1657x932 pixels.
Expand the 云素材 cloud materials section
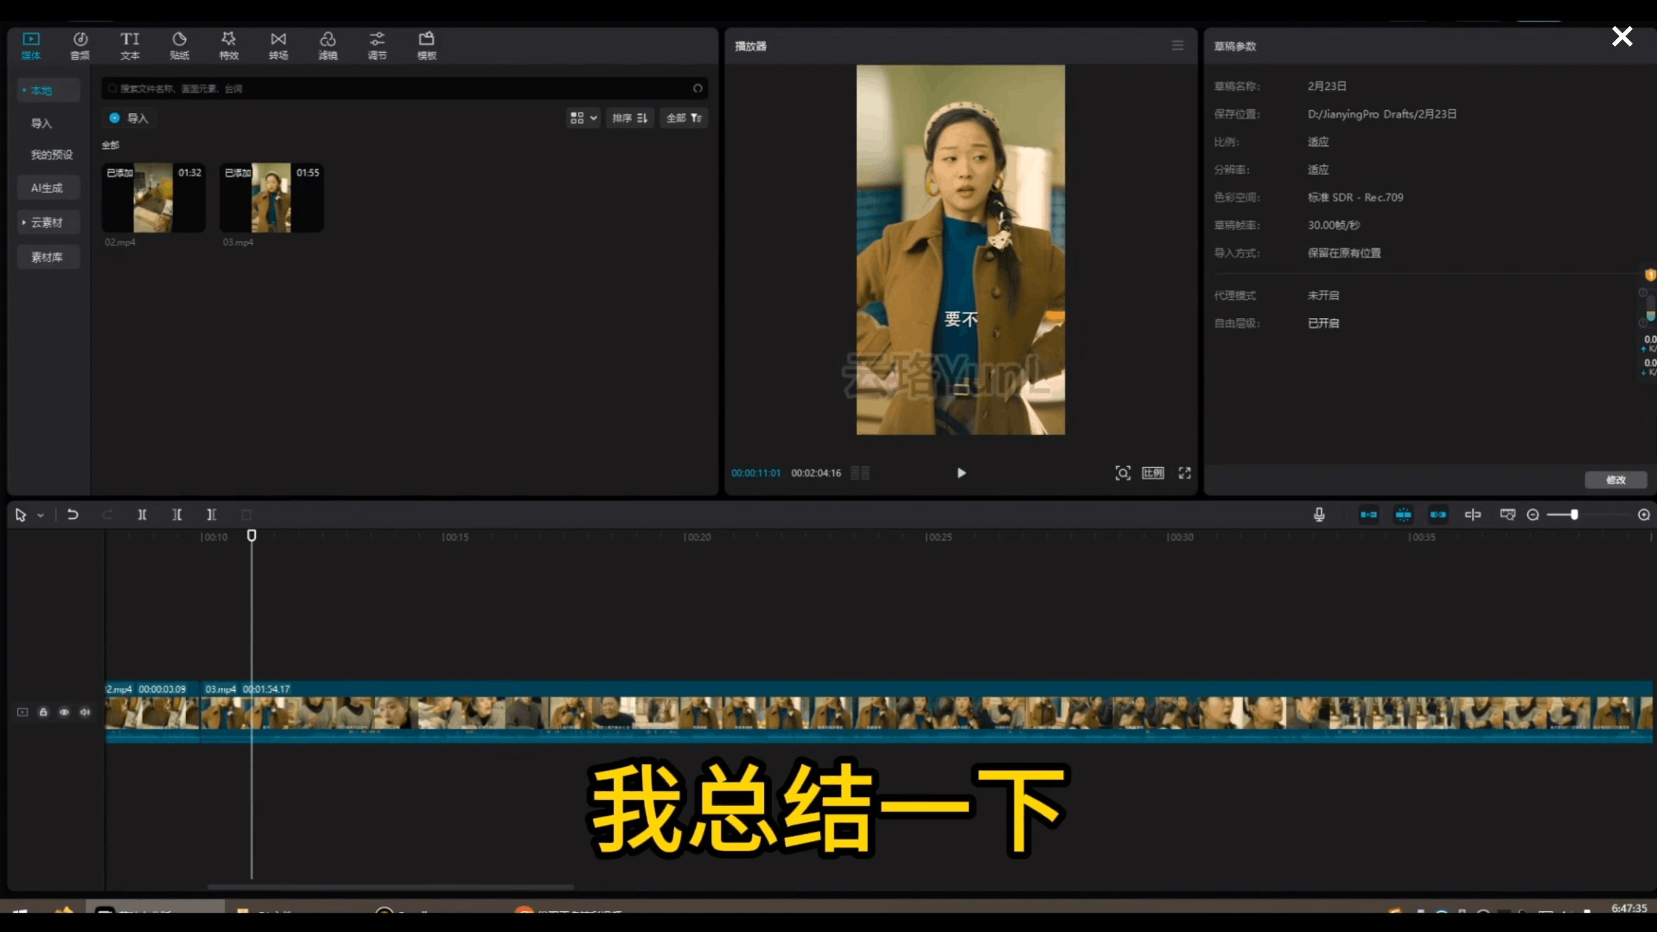48,223
